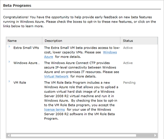Expand the Windows Azure Connect row arrow
This screenshot has height=139, width=164.
(x=9, y=61)
